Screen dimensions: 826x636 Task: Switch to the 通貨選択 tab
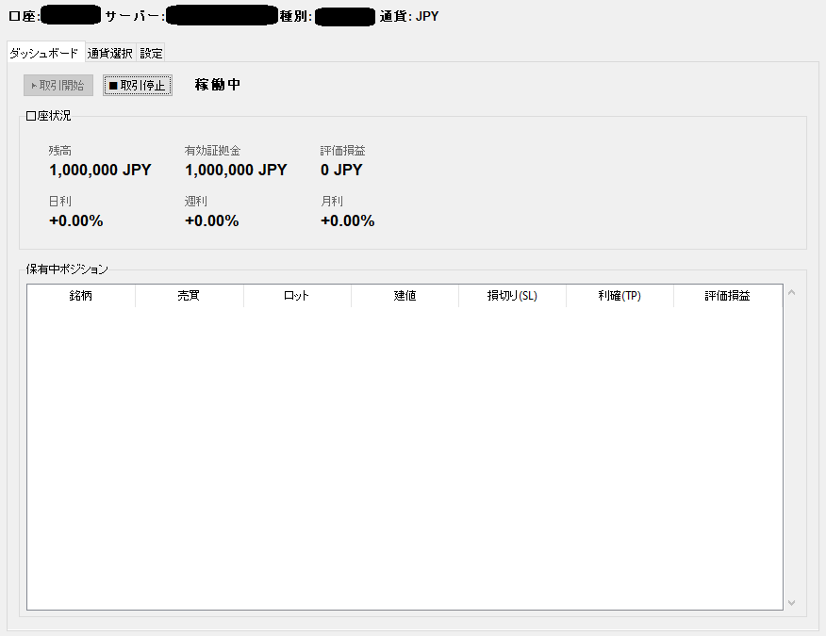(x=110, y=53)
